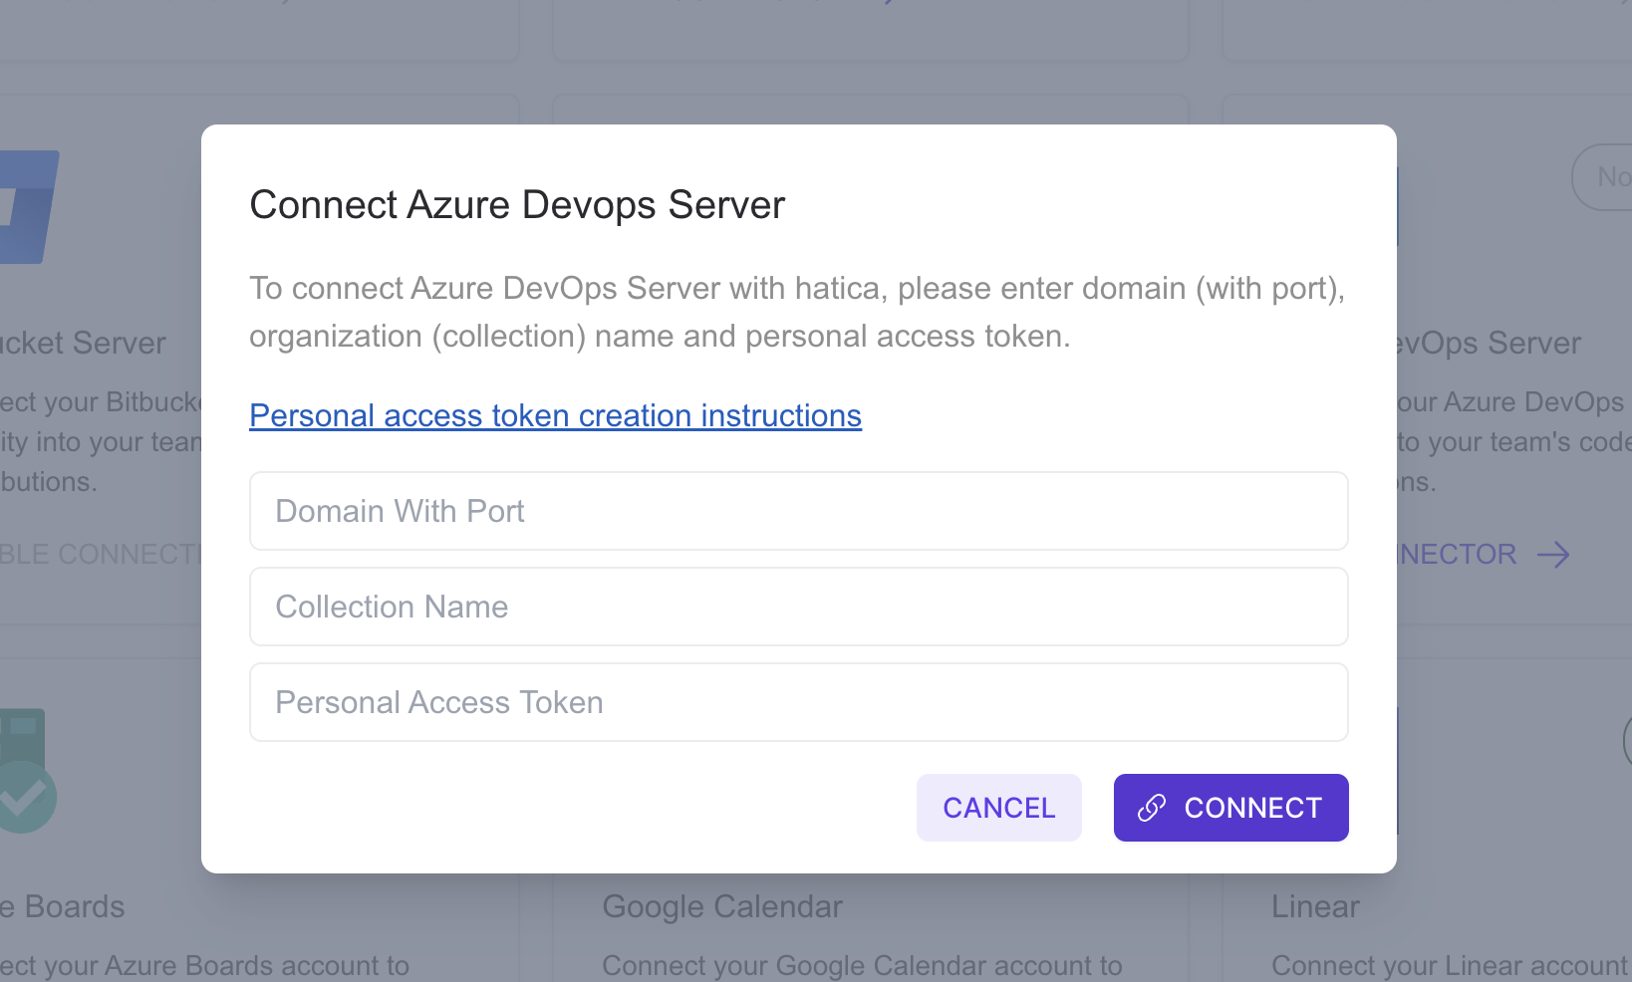Cancel the Azure Devops Server dialog
The height and width of the screenshot is (982, 1632).
point(998,808)
